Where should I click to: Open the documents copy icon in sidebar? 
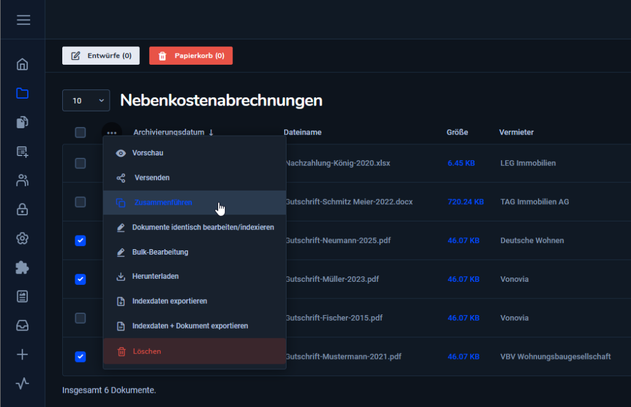click(22, 122)
